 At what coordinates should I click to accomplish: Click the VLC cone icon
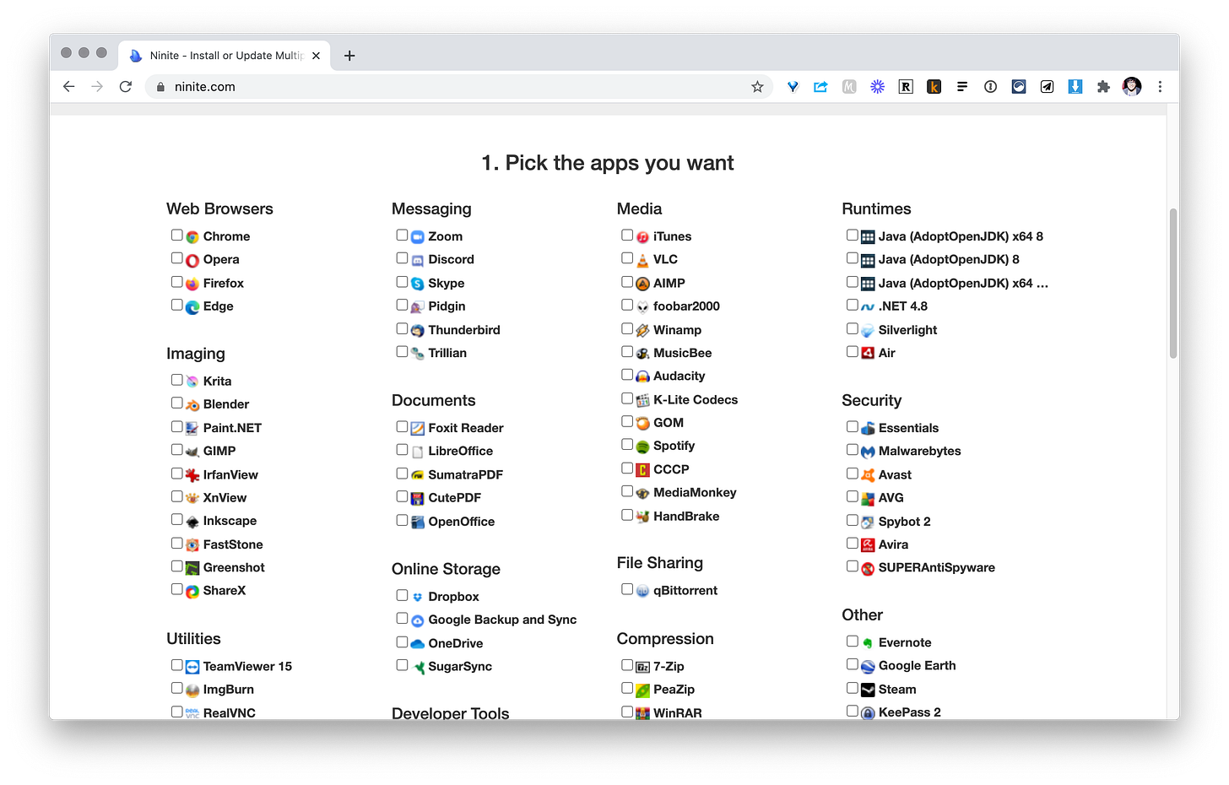pyautogui.click(x=642, y=260)
